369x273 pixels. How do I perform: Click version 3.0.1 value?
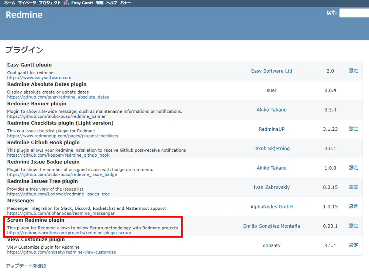coord(330,149)
